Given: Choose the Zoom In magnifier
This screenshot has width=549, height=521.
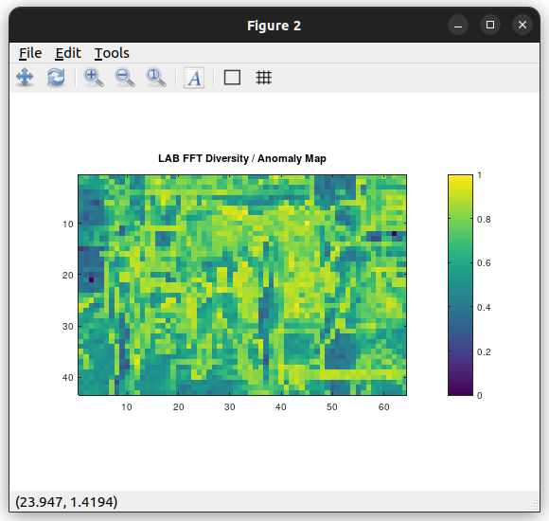Looking at the screenshot, I should coord(94,78).
